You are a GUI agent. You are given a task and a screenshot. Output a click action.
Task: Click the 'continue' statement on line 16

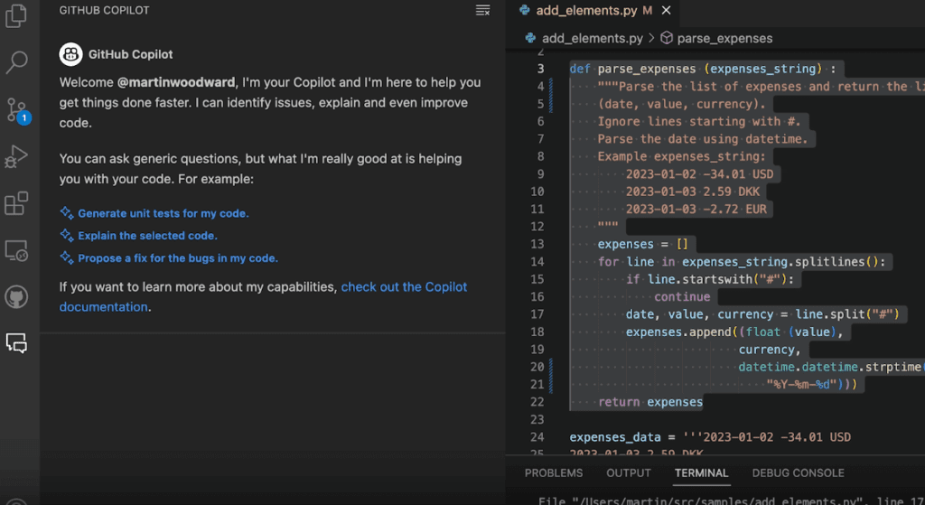(682, 296)
